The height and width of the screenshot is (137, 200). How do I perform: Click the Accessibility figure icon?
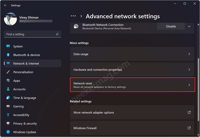click(x=8, y=115)
